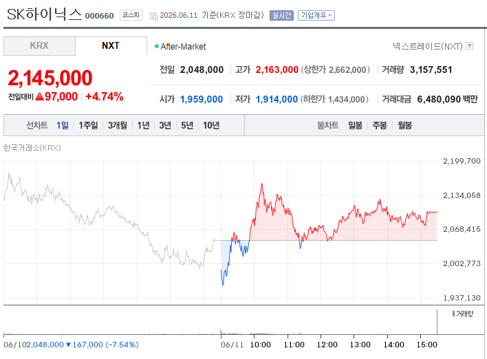Click the calendar clock icon beside date
This screenshot has height=359, width=487.
click(x=154, y=16)
